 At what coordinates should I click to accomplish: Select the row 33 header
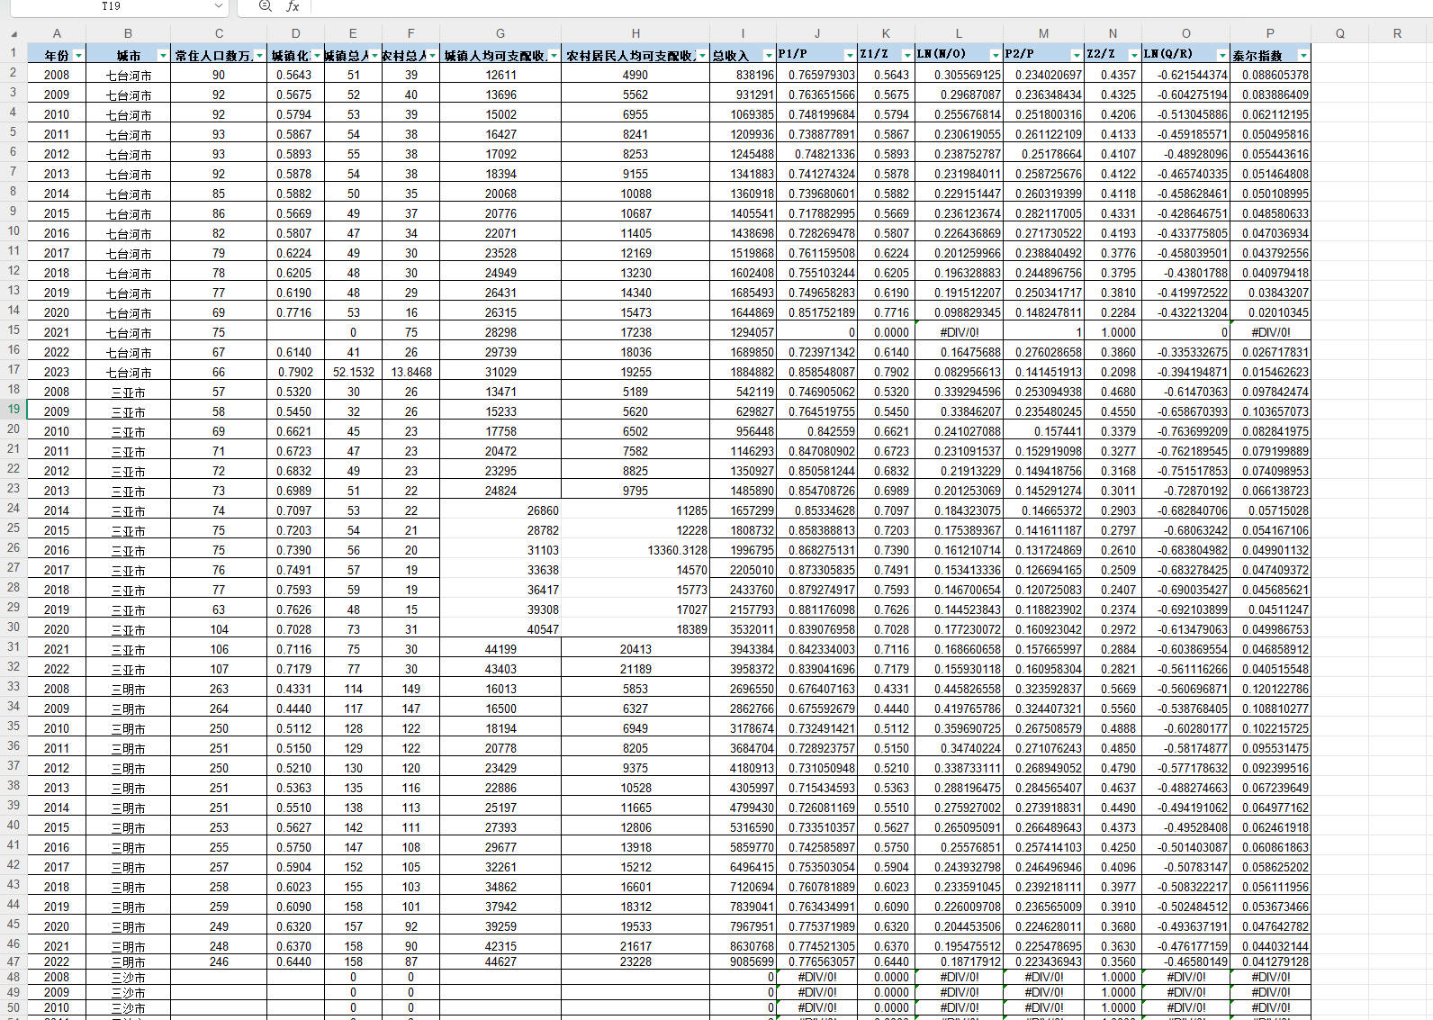tap(14, 687)
